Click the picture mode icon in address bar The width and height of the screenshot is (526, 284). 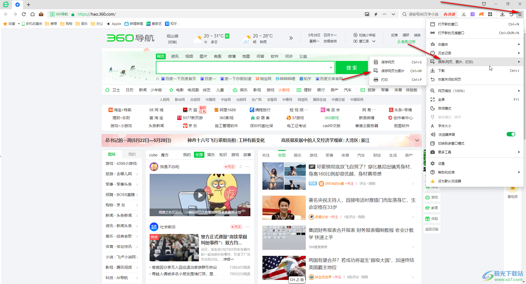pos(367,14)
